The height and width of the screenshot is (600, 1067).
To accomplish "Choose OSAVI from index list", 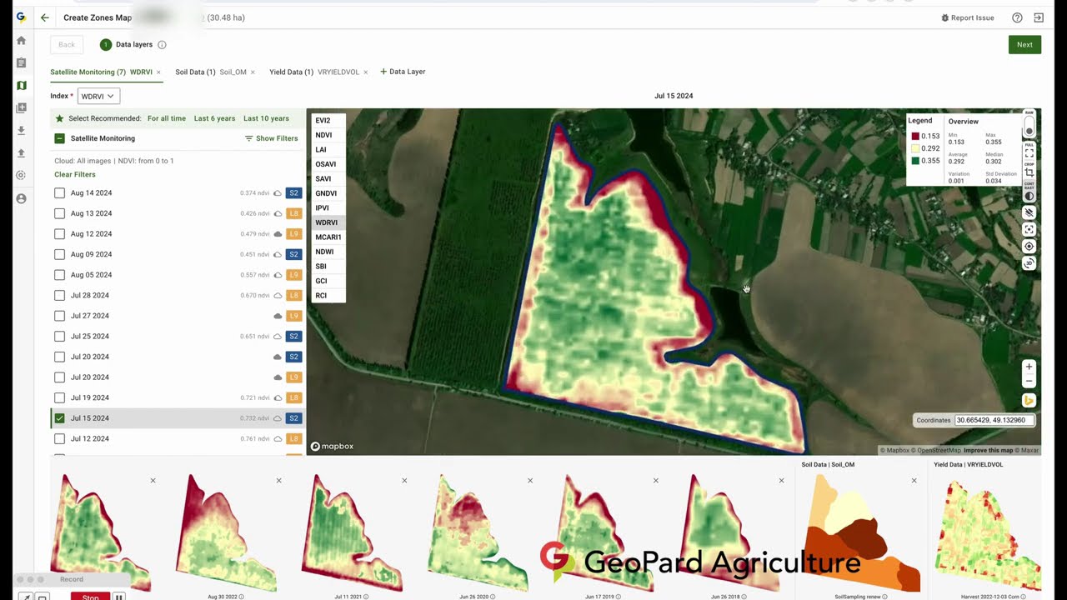I will click(328, 164).
